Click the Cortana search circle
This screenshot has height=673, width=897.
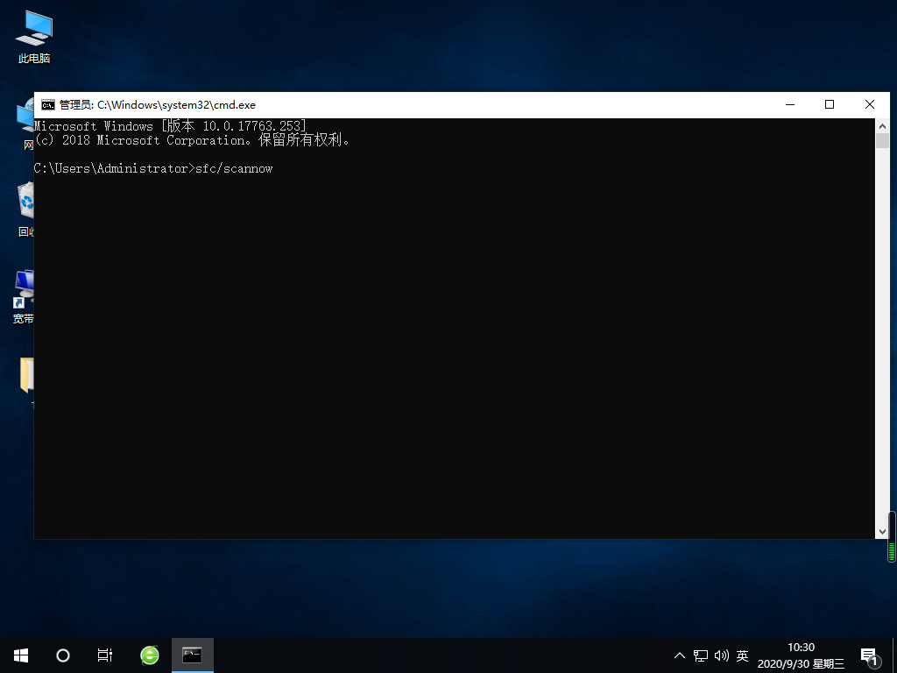tap(62, 655)
